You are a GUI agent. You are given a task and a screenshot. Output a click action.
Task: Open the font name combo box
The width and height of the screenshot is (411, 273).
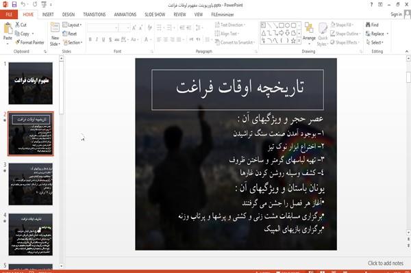pyautogui.click(x=103, y=27)
